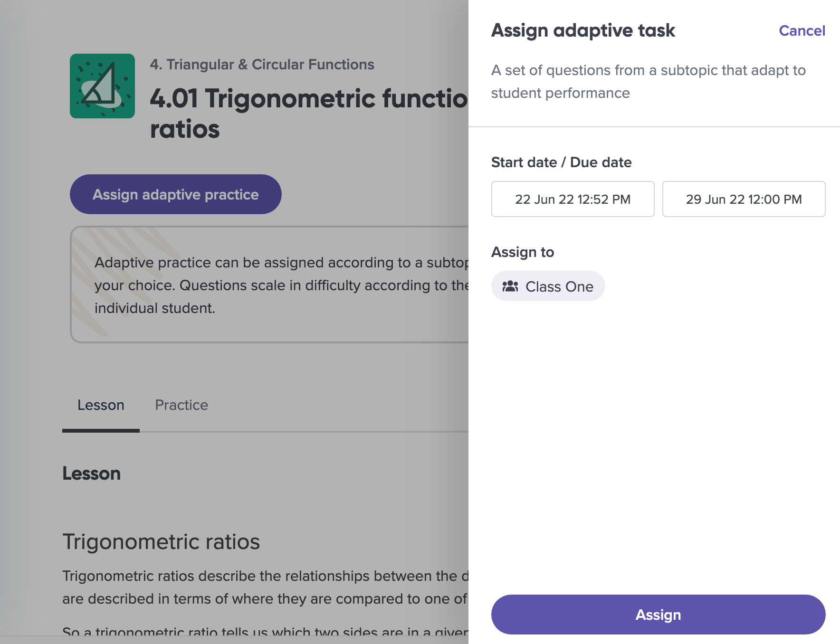Click the Trigonometric ratios paragraph text
Image resolution: width=840 pixels, height=644 pixels.
[x=265, y=587]
